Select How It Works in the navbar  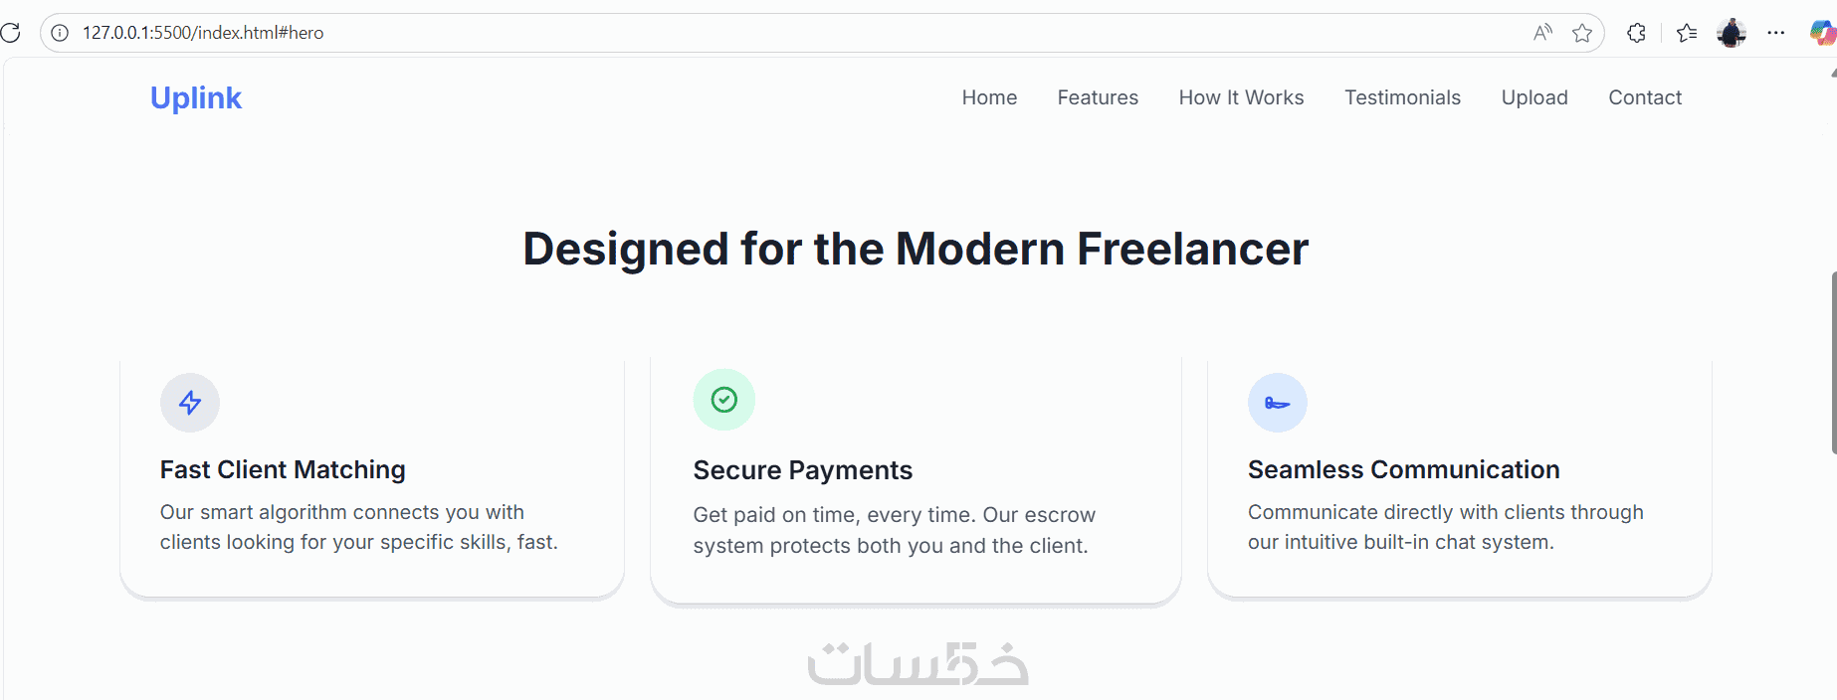tap(1241, 97)
